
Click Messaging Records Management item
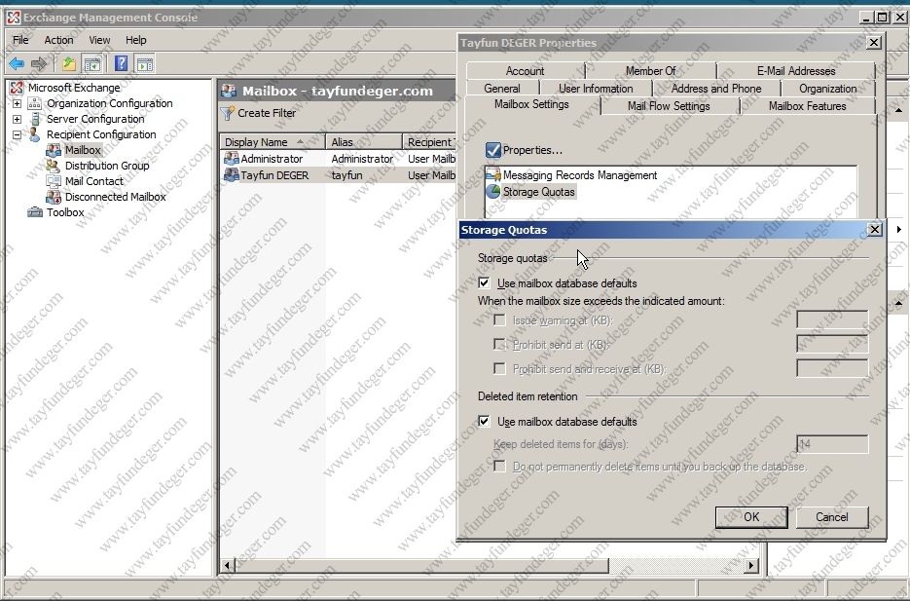pyautogui.click(x=579, y=175)
